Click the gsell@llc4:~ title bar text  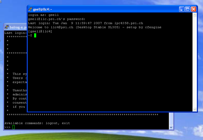[43, 9]
